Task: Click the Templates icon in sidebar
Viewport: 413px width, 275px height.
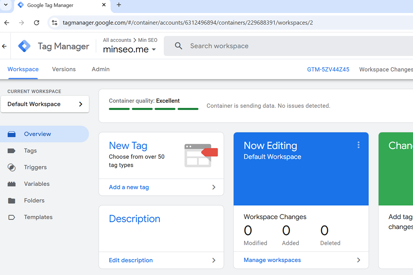Action: point(12,217)
